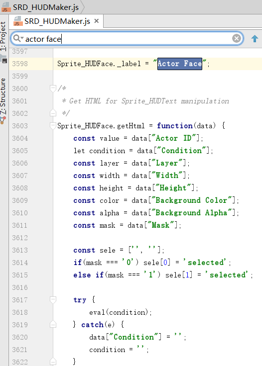Viewport: 262px width, 366px height.
Task: Click the "Mask" string on line 3611
Action: pos(160,225)
